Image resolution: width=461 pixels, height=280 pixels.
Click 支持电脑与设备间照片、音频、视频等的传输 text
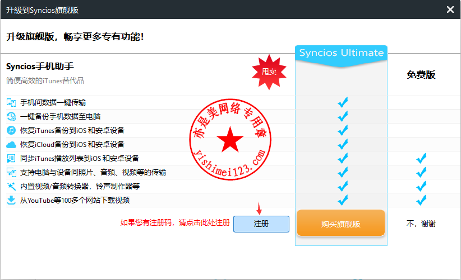(93, 172)
